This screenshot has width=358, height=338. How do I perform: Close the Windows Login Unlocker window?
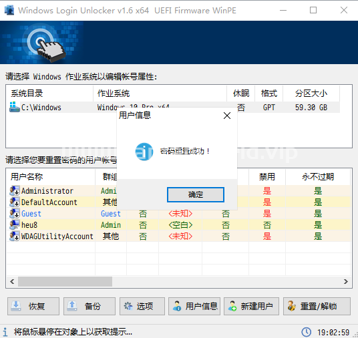coord(343,10)
